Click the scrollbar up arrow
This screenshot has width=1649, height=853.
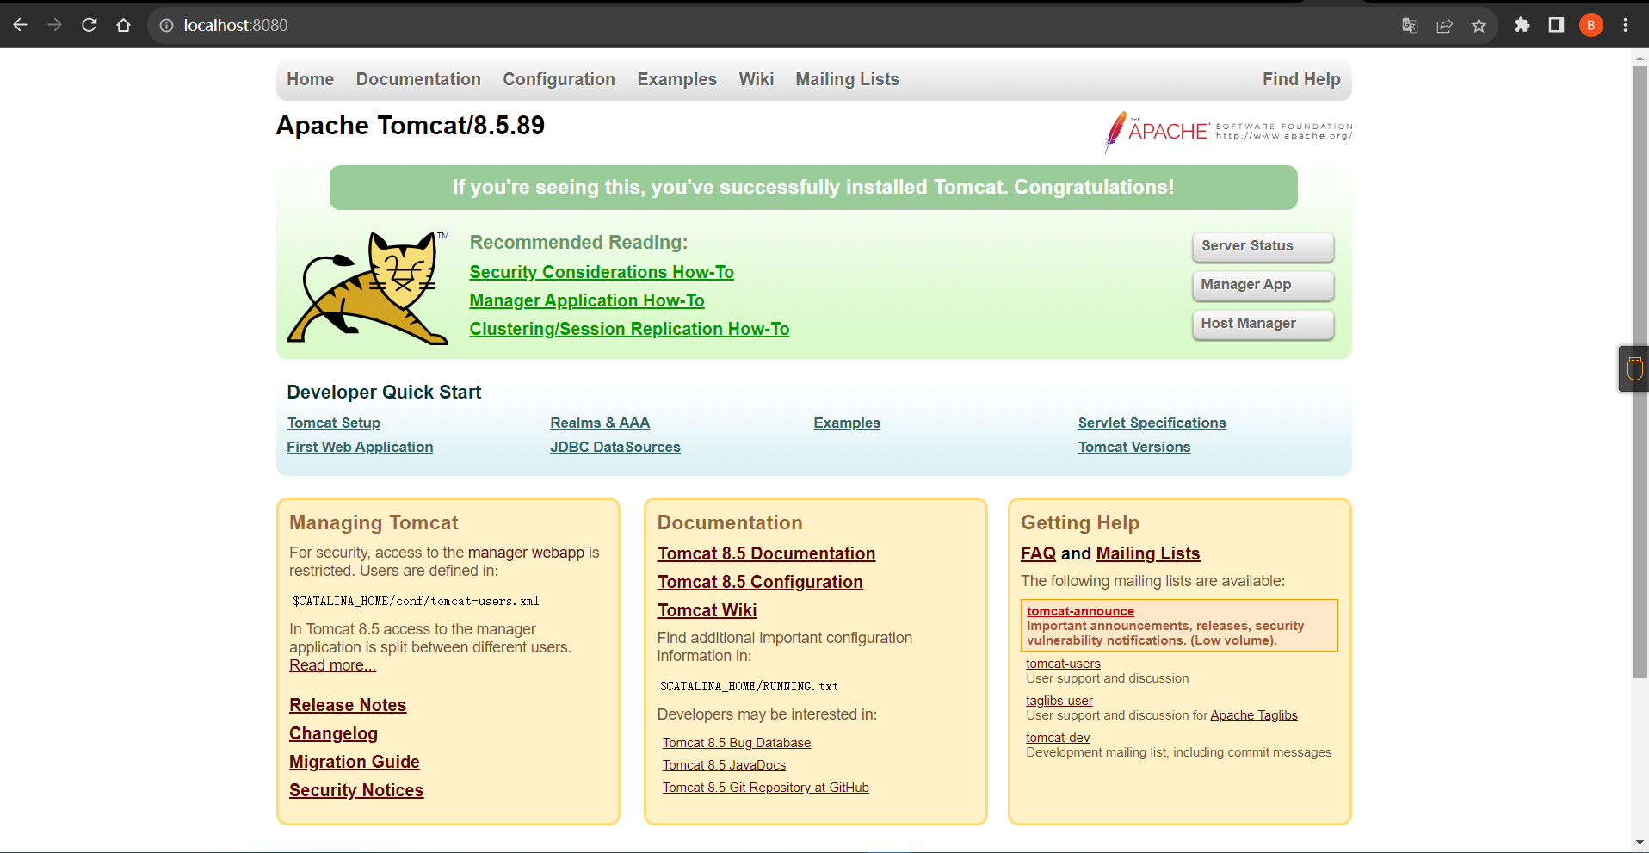coord(1640,58)
